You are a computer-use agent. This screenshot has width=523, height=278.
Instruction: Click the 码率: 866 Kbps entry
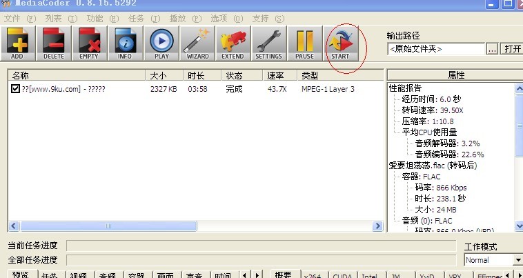[441, 188]
